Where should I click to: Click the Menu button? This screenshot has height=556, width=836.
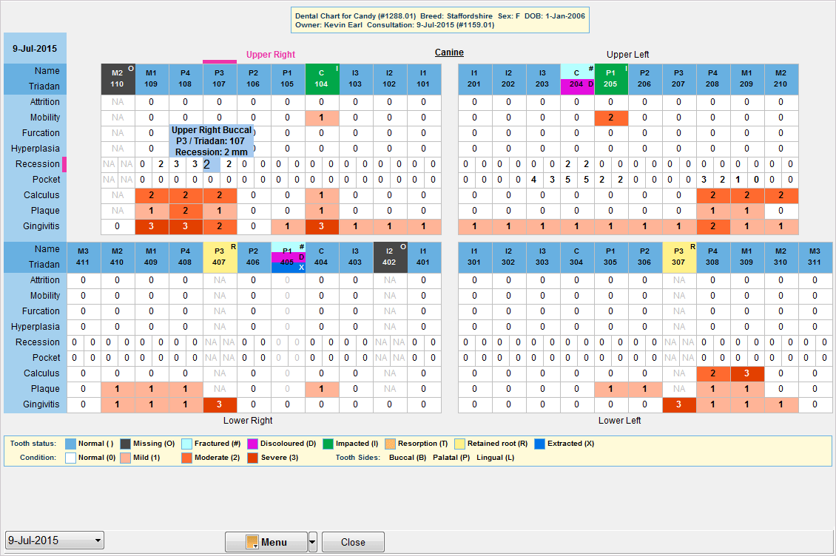coord(266,542)
